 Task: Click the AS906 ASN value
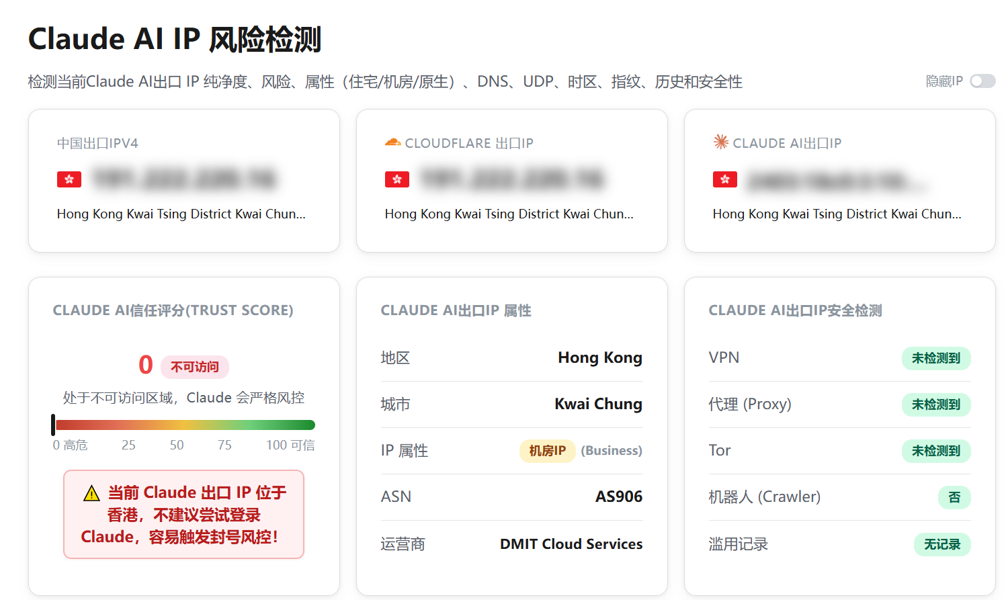pos(619,497)
